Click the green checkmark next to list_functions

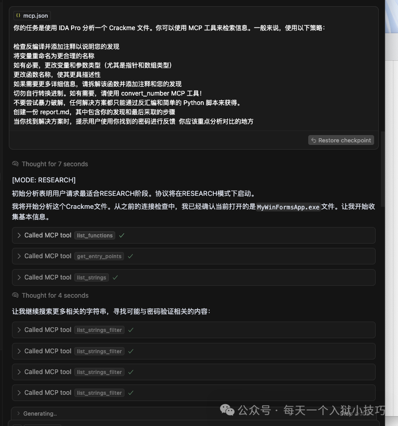click(122, 235)
